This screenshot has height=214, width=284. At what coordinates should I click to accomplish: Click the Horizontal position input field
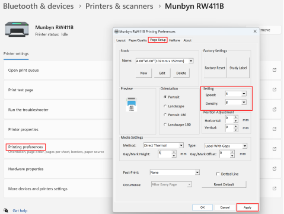229,119
